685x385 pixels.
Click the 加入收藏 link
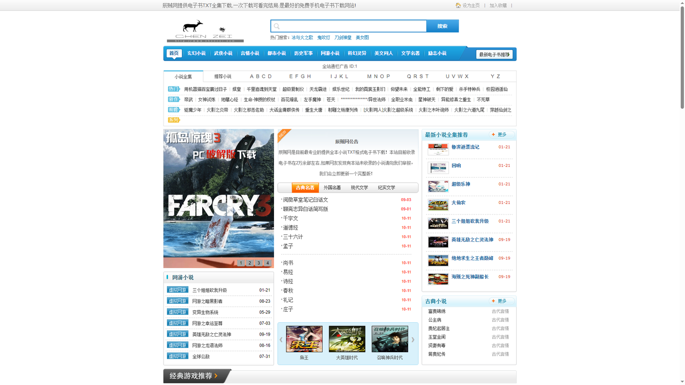498,6
